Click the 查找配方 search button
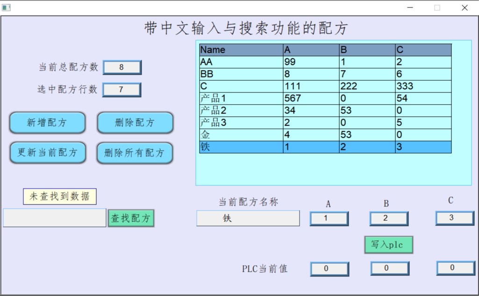The width and height of the screenshot is (479, 296). pyautogui.click(x=131, y=218)
